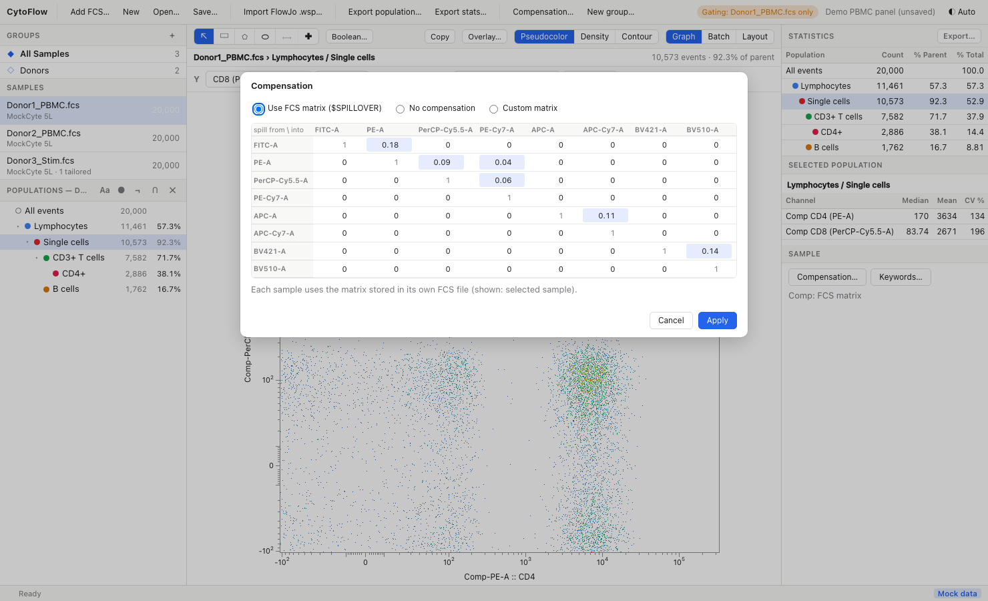Click the intersection icon in Populations header
The image size is (988, 601).
point(155,190)
